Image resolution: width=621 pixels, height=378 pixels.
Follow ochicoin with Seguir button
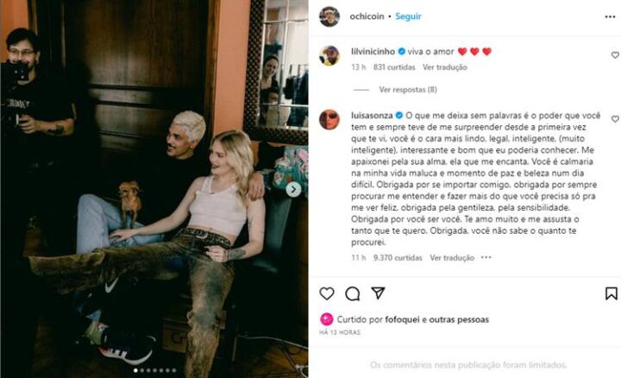(408, 16)
